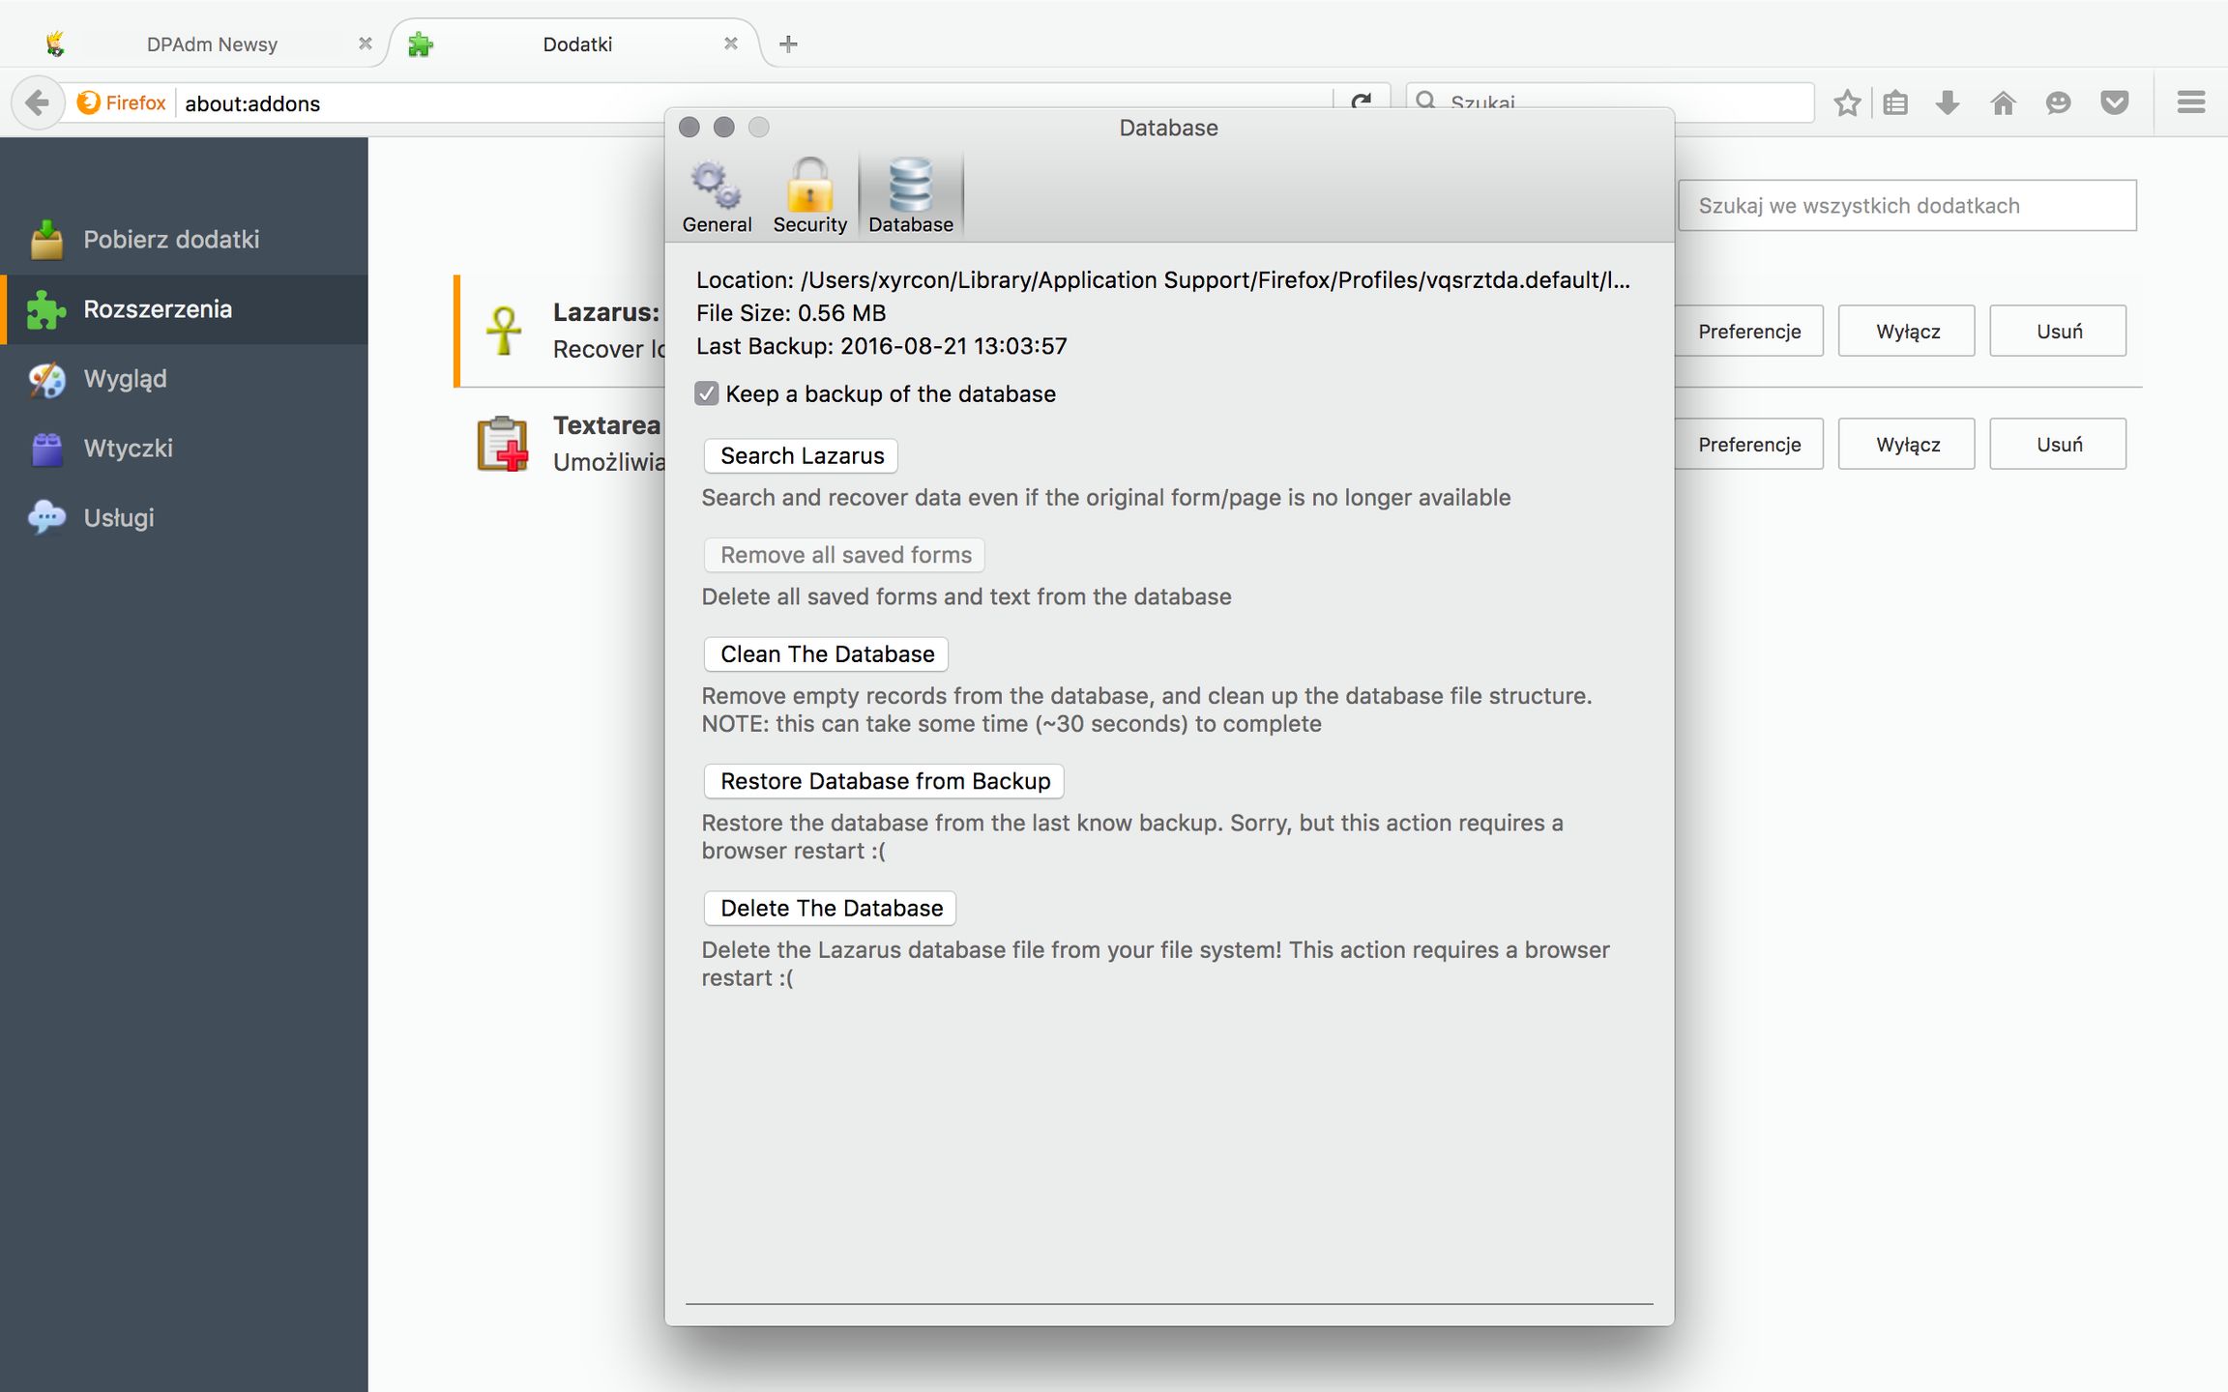Viewport: 2228px width, 1392px height.
Task: Open the Pocket icon in toolbar
Action: click(x=2115, y=102)
